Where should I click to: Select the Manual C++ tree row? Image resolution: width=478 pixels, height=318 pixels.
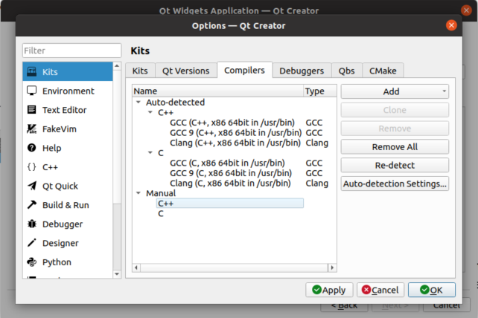(230, 204)
